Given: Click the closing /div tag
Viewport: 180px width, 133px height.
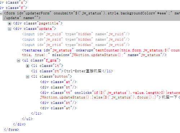Looking at the screenshot, I should tap(19, 124).
